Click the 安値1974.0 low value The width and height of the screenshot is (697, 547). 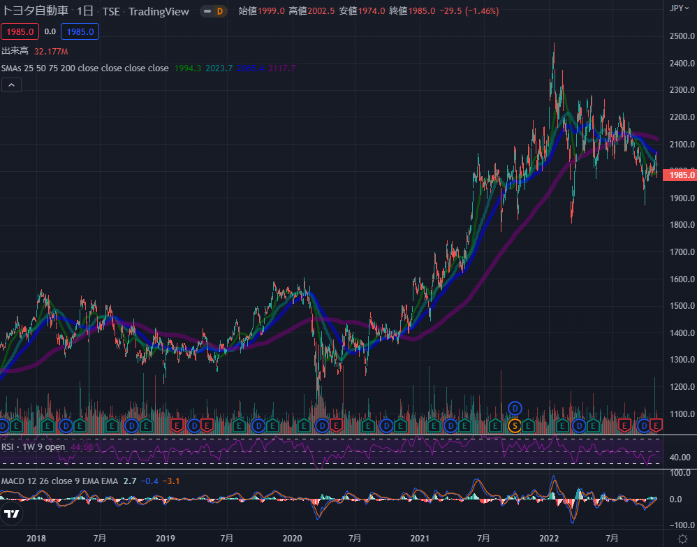pyautogui.click(x=362, y=11)
